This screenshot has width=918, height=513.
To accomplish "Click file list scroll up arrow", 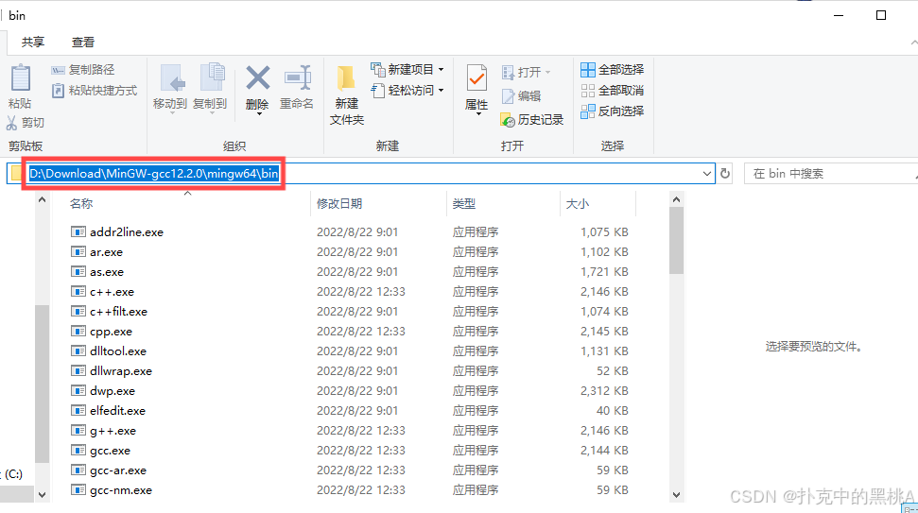I will [676, 199].
